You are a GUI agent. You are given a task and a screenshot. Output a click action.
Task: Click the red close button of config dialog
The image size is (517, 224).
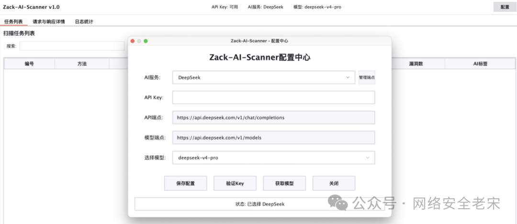tap(133, 41)
